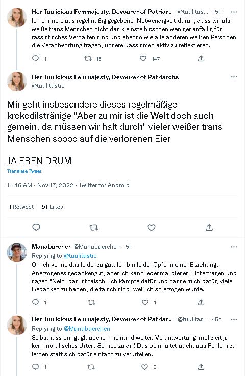View the 51 Likes list
The image size is (251, 376).
53,207
